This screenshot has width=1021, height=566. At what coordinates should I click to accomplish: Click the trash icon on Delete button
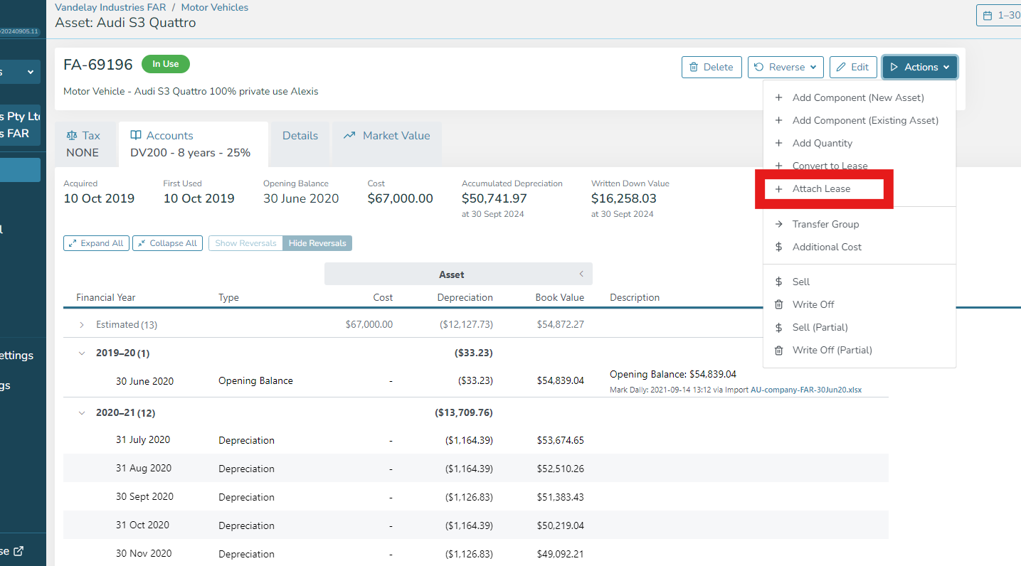[694, 67]
